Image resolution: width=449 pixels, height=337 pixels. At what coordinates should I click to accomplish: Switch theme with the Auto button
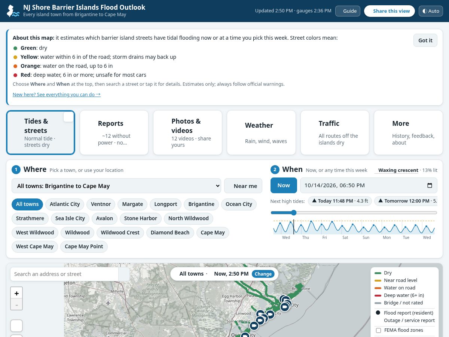point(431,11)
